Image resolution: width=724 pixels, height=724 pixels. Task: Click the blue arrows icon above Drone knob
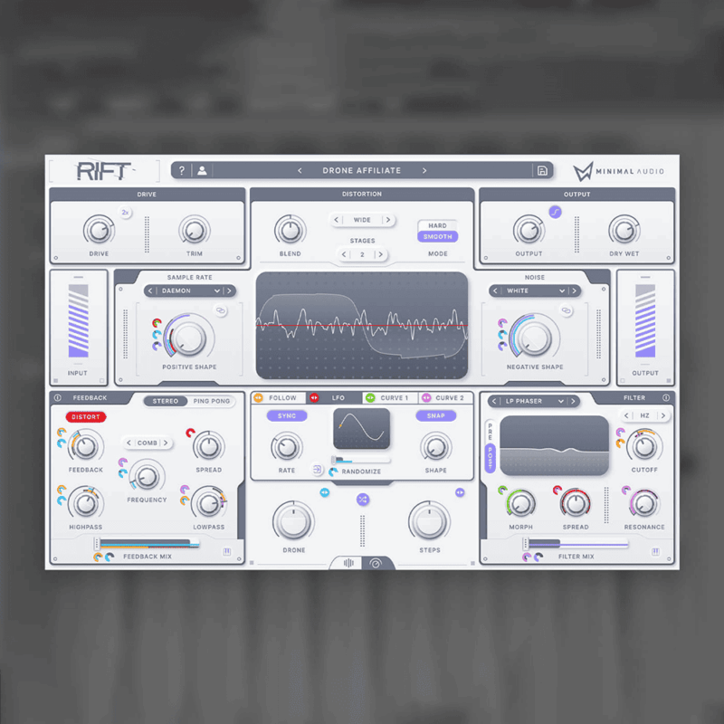point(325,492)
